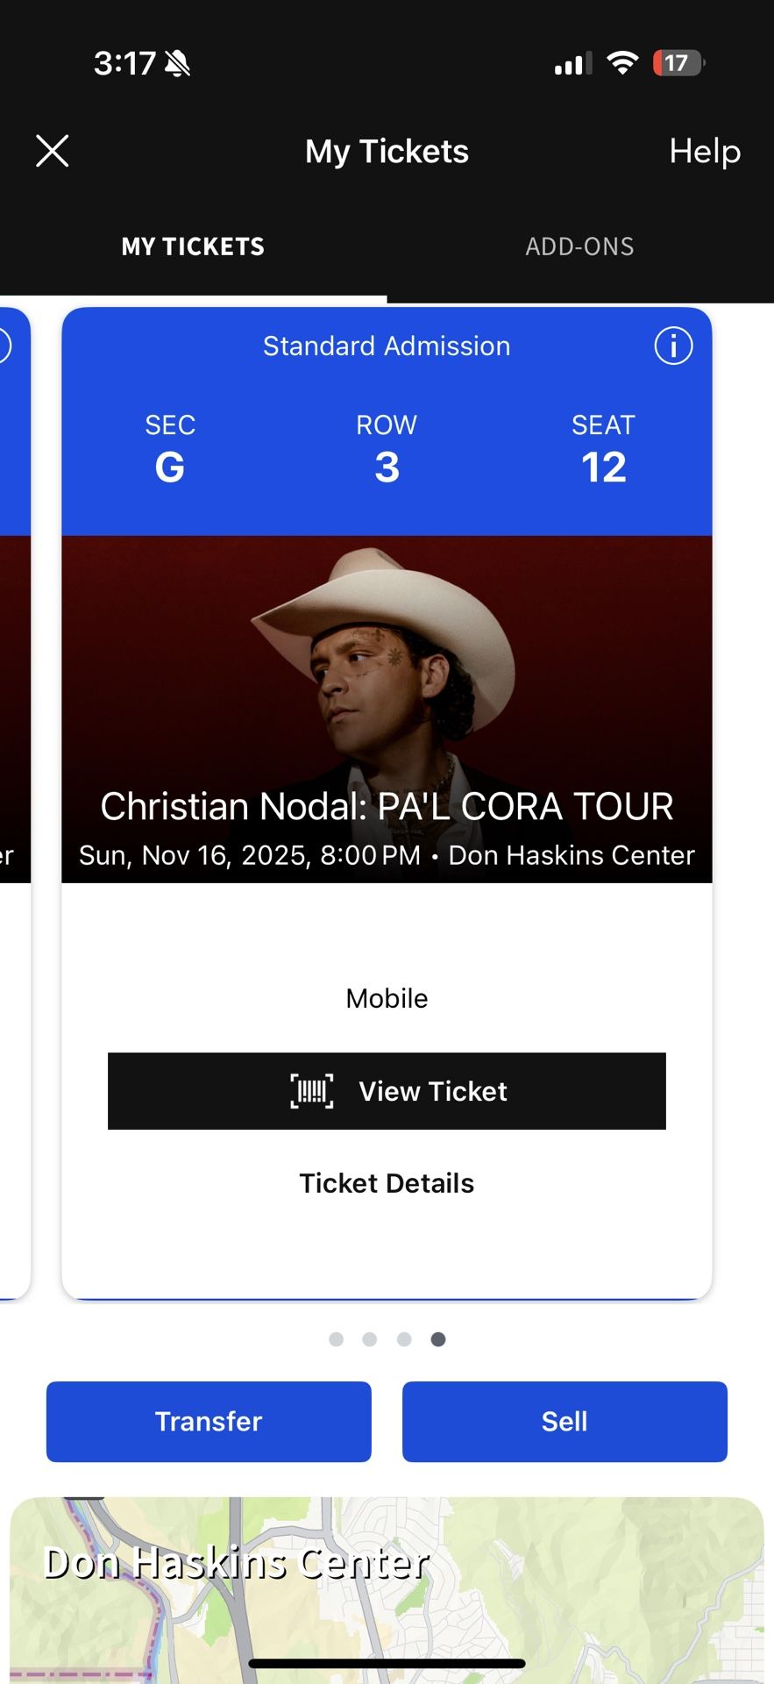This screenshot has height=1684, width=774.
Task: Tap the silent mode bell icon
Action: (178, 63)
